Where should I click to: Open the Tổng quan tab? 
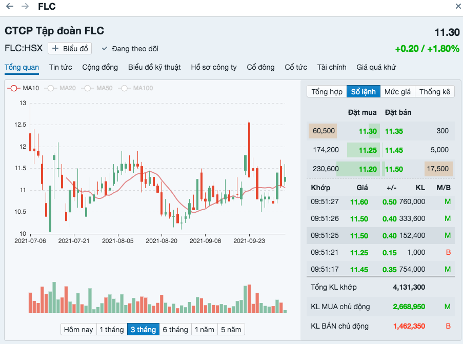22,67
